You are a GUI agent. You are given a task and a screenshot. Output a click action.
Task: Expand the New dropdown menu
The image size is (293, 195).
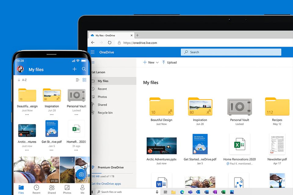(x=151, y=62)
